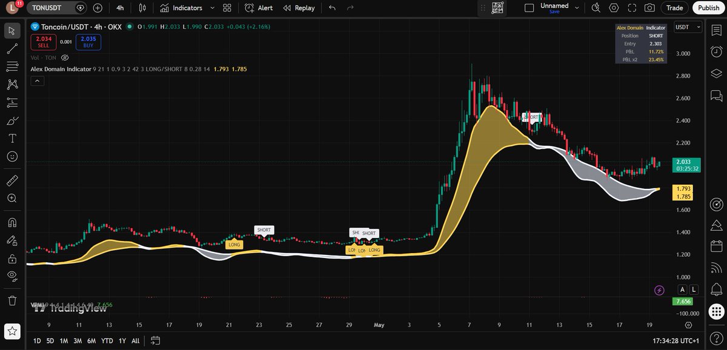The width and height of the screenshot is (727, 350).
Task: Select the ruler measure tool
Action: pyautogui.click(x=12, y=180)
